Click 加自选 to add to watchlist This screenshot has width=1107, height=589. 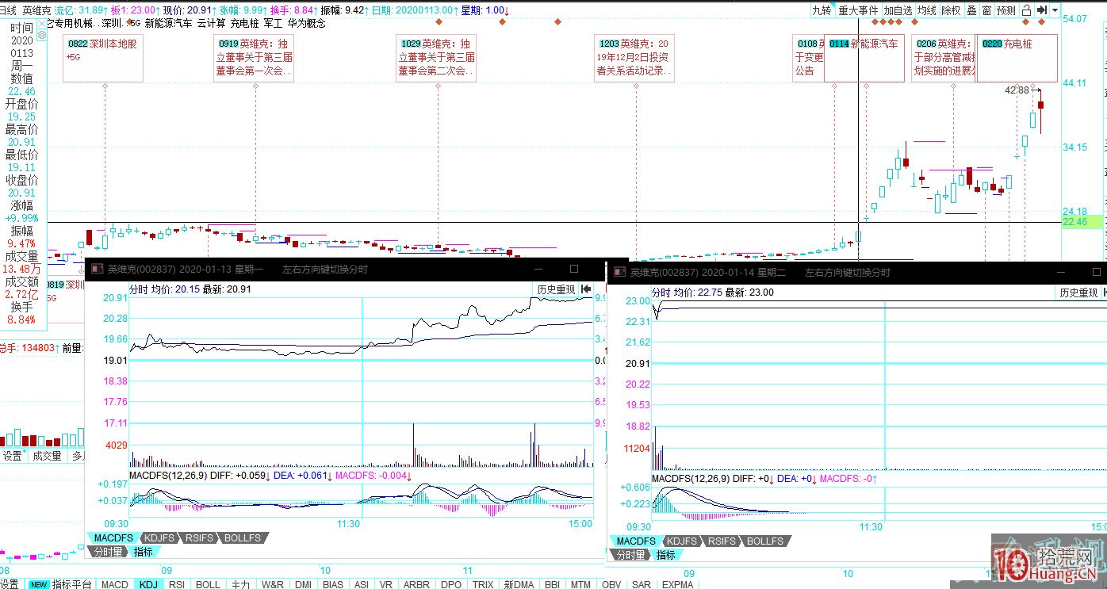(898, 10)
